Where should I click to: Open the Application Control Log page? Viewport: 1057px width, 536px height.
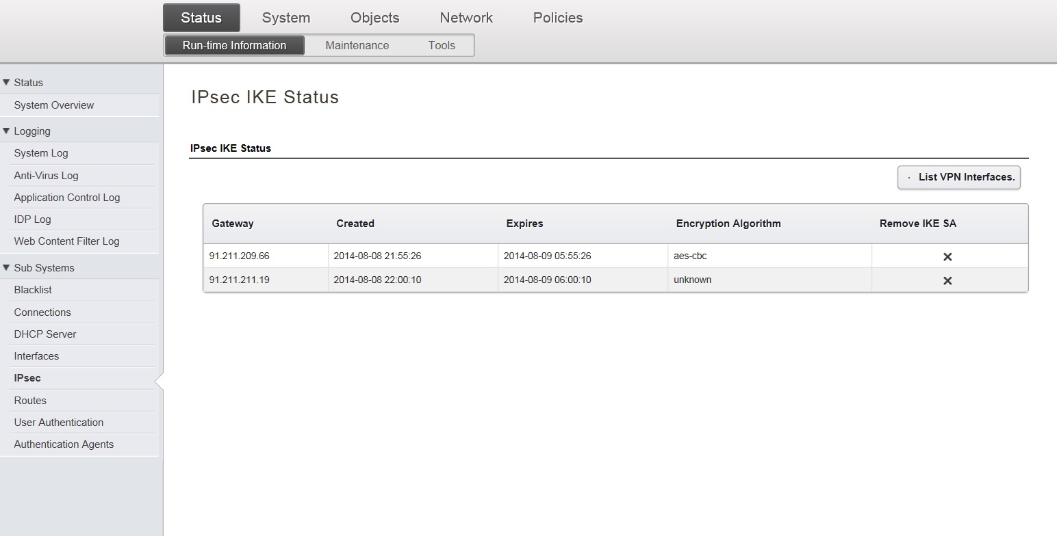(x=67, y=198)
